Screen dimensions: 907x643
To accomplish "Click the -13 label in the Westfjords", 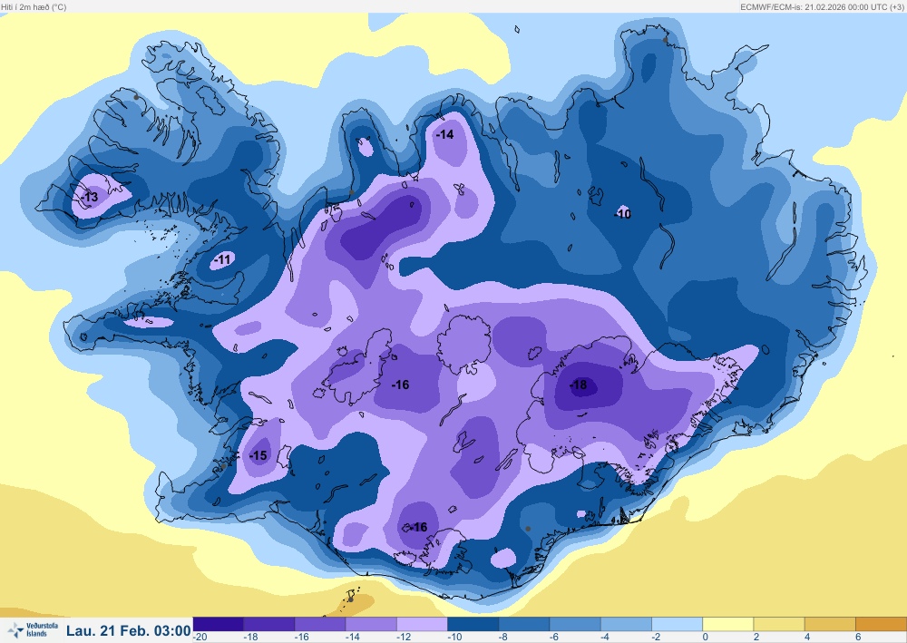I will tap(90, 197).
